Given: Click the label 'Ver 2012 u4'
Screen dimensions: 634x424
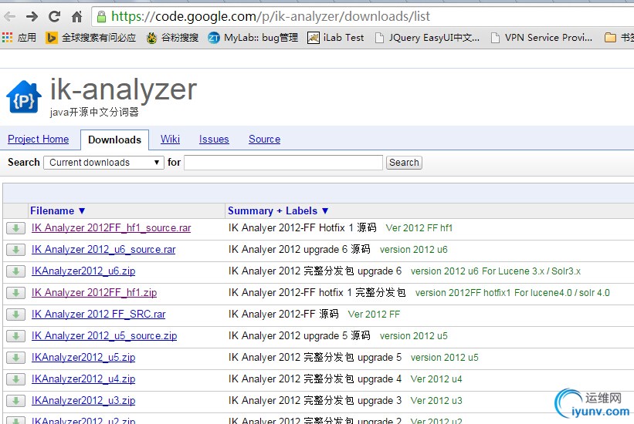Looking at the screenshot, I should click(436, 379).
